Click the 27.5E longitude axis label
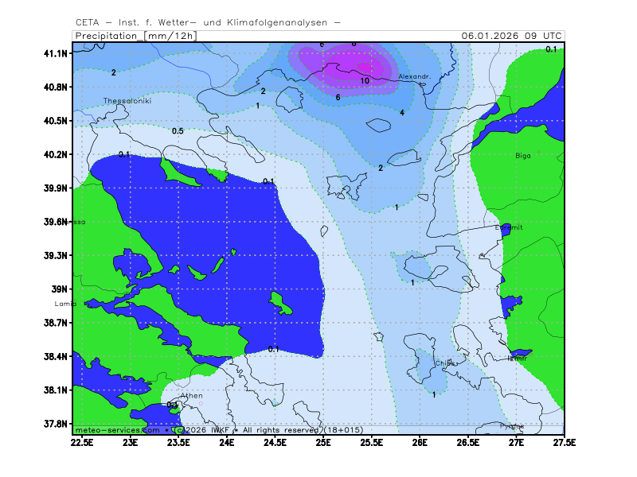The width and height of the screenshot is (637, 477). [x=563, y=441]
